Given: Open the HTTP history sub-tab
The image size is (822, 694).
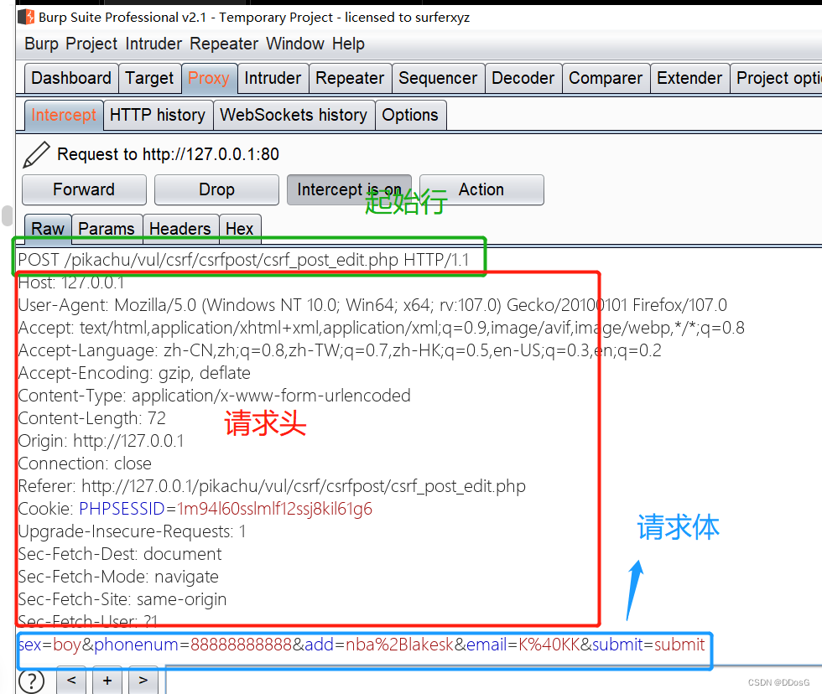Looking at the screenshot, I should click(x=158, y=115).
